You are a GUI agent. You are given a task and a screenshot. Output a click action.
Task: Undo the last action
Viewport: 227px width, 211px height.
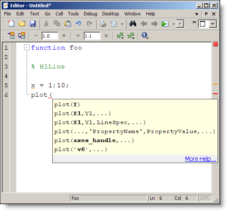[x=79, y=24]
